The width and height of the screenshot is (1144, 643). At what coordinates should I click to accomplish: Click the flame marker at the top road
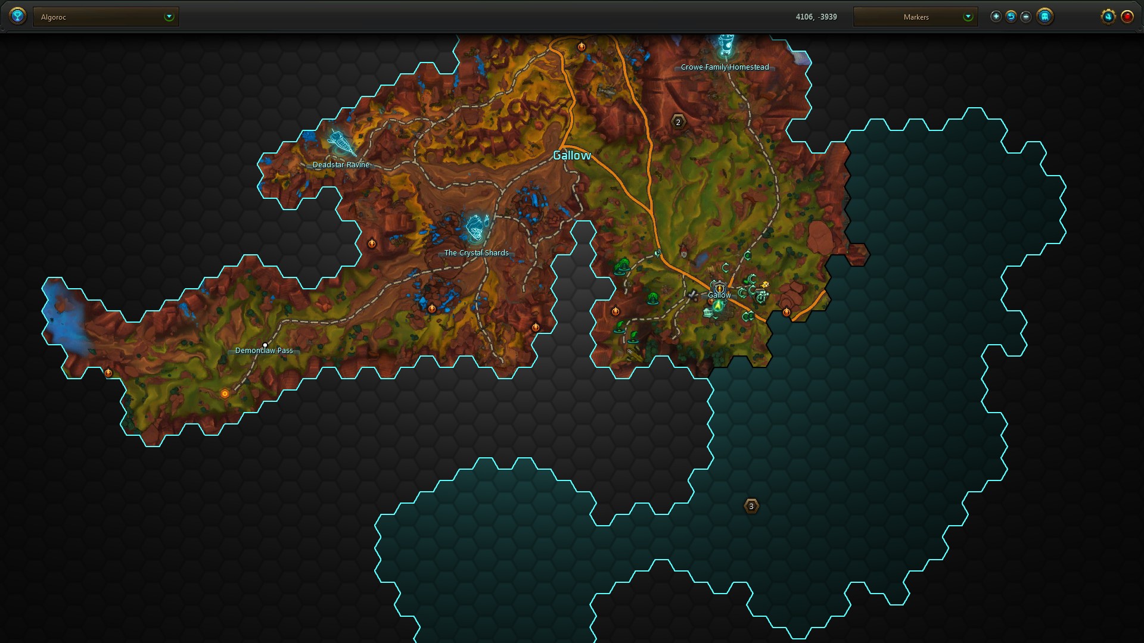tap(582, 46)
